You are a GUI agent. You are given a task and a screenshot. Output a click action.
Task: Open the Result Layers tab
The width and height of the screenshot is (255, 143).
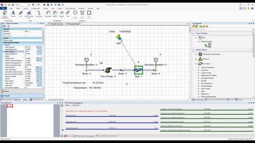coord(111,136)
